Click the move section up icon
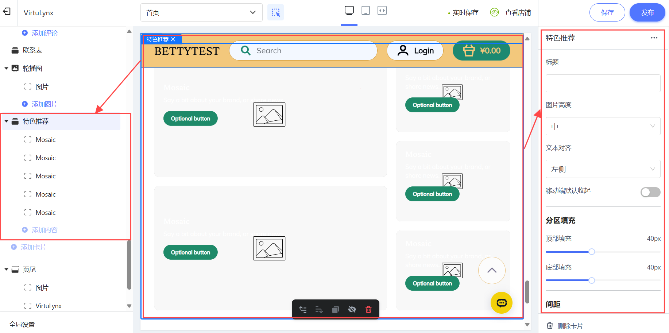The width and height of the screenshot is (669, 333). tap(303, 310)
